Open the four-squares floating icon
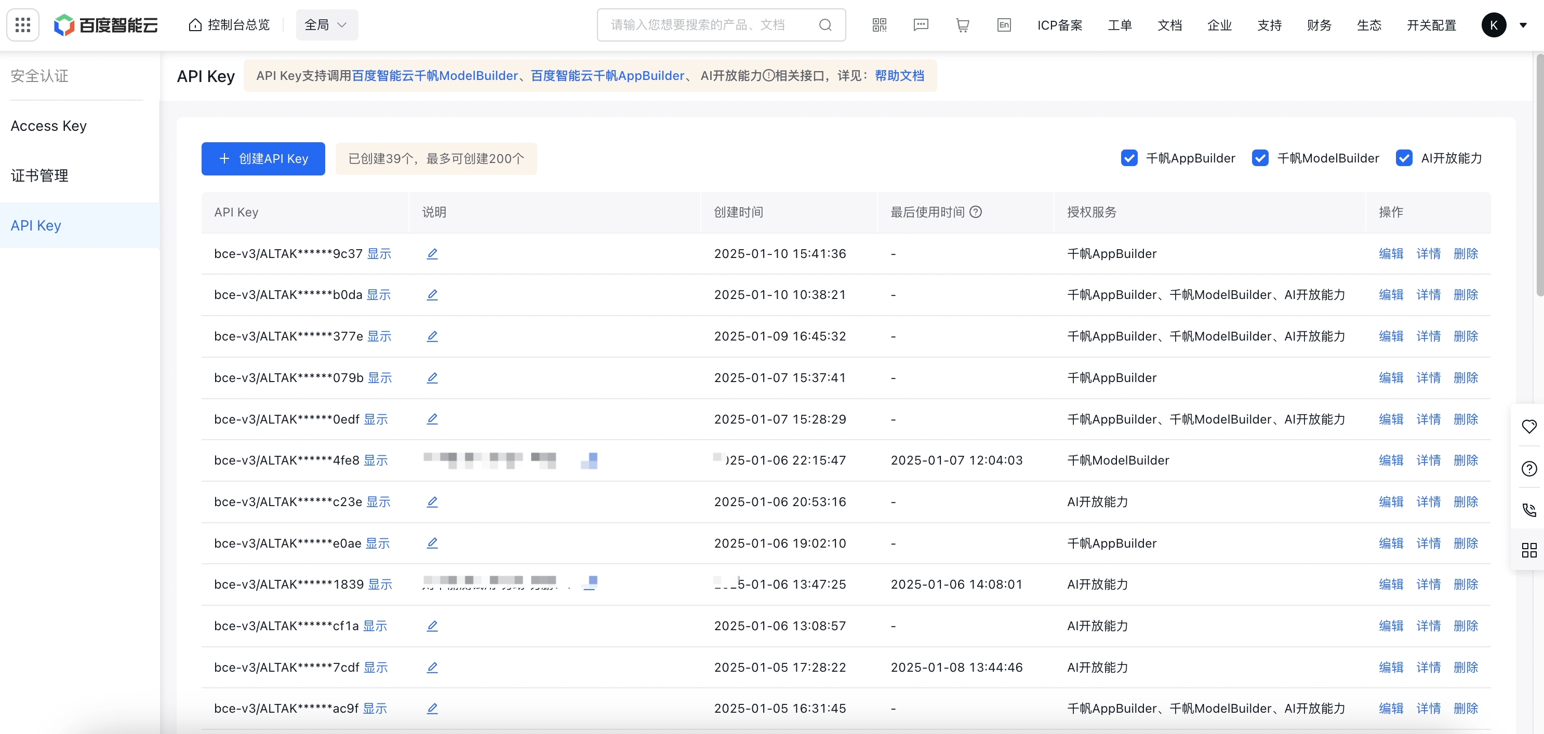 (x=1529, y=550)
